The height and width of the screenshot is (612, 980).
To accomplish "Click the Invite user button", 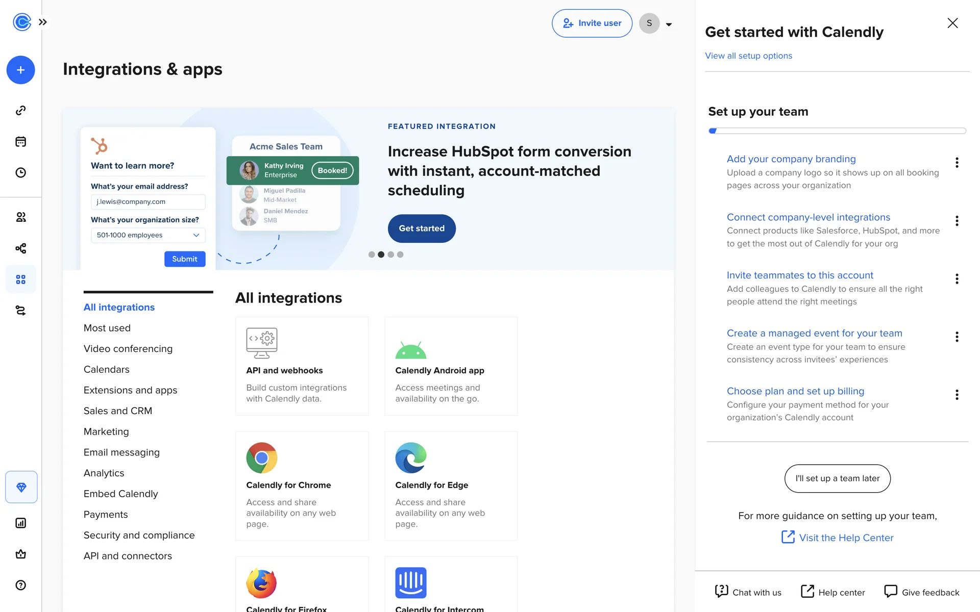I will (592, 23).
